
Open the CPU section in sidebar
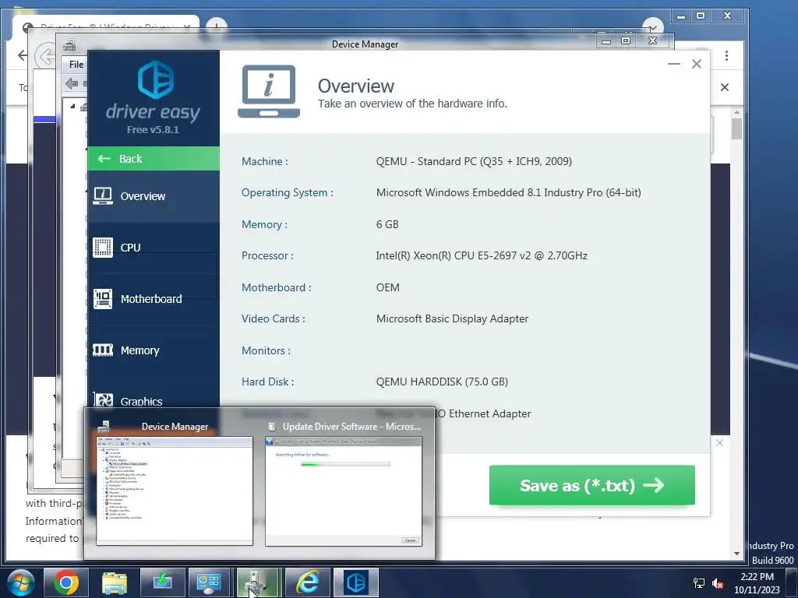pyautogui.click(x=154, y=248)
